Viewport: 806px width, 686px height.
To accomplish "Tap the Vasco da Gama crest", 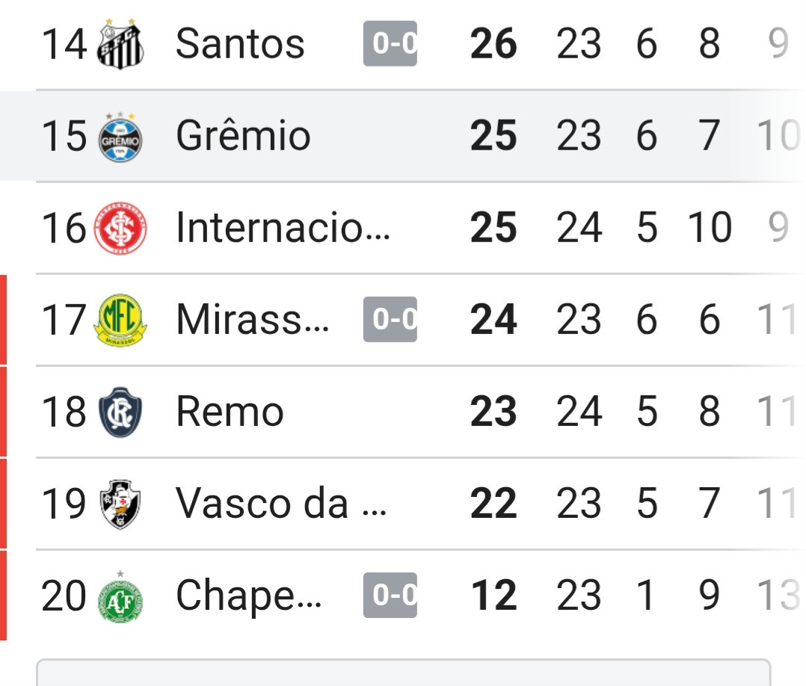I will (x=120, y=504).
